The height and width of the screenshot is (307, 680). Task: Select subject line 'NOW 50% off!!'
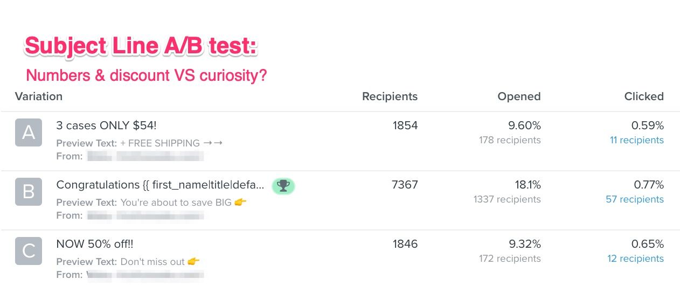click(94, 244)
